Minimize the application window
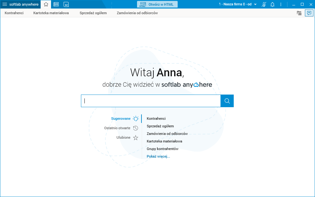The width and height of the screenshot is (315, 197). [294, 4]
